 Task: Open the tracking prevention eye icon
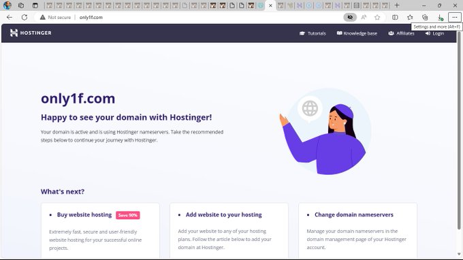click(350, 18)
